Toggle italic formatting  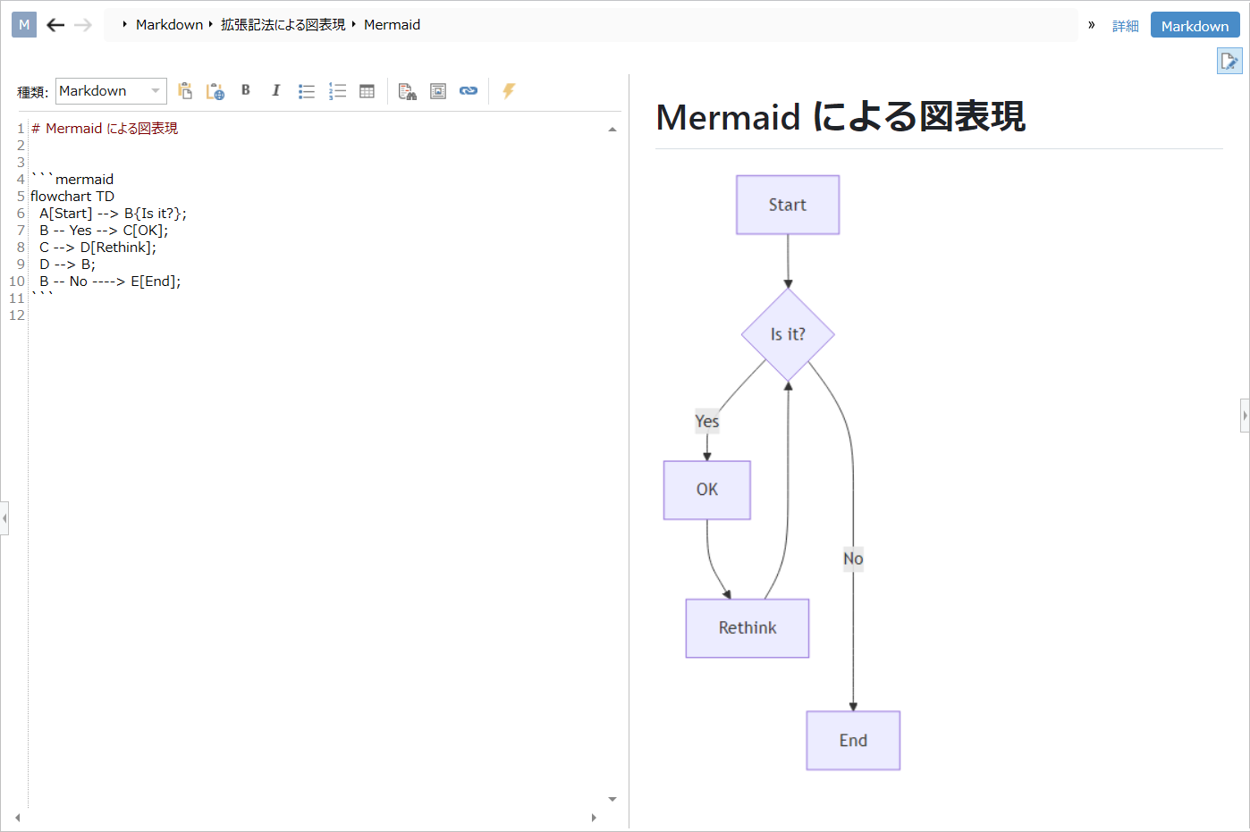276,90
